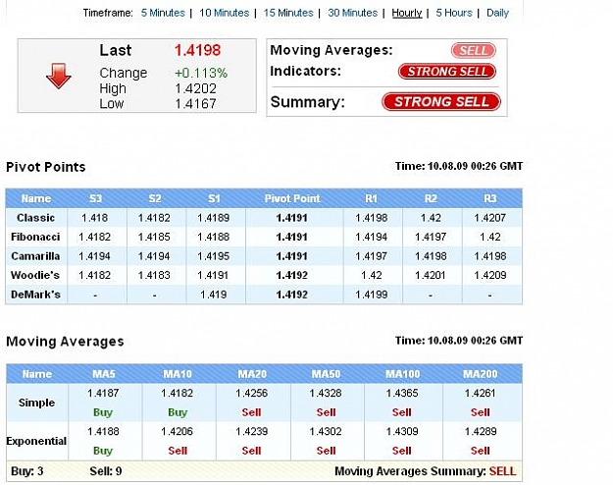
Task: Click Fibonacci S2 value 1.4185
Action: click(154, 237)
